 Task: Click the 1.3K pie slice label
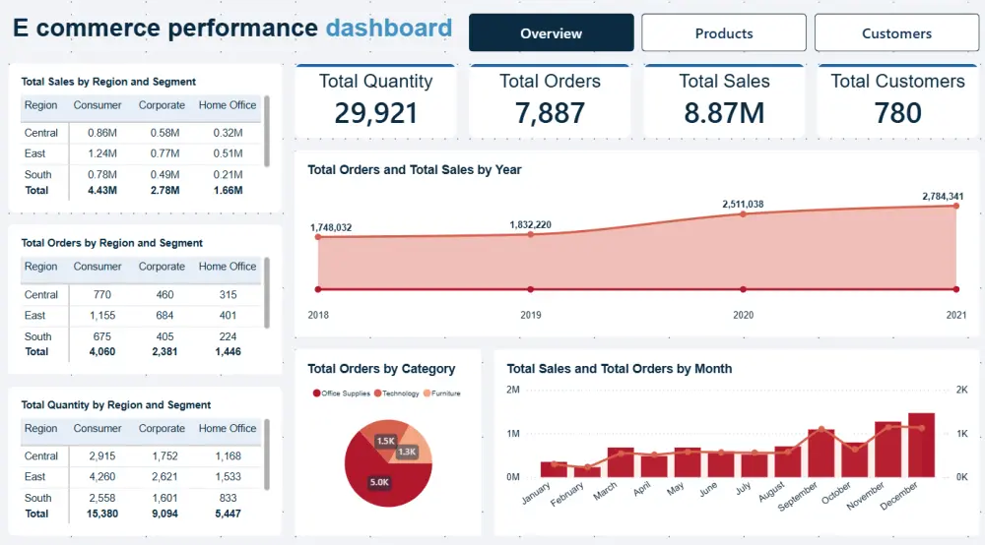[407, 452]
